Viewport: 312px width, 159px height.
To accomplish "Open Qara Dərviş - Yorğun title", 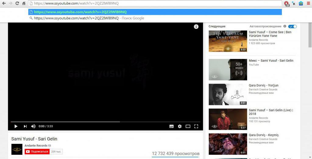I will [x=264, y=85].
